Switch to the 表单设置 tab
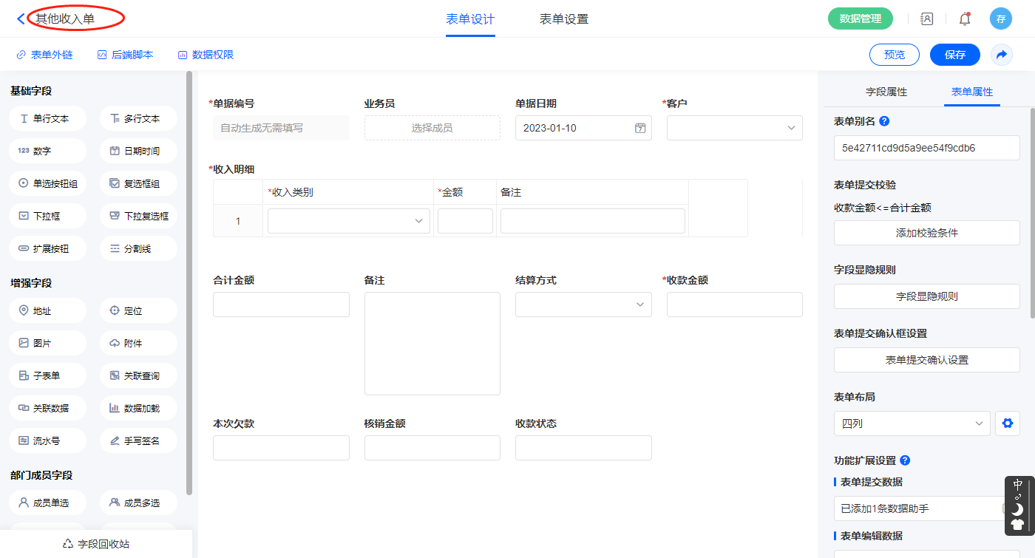This screenshot has width=1035, height=558. pos(563,19)
